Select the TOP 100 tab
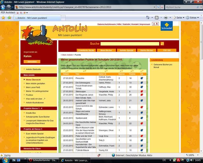Screen dimensions: 203x163 pos(167,50)
